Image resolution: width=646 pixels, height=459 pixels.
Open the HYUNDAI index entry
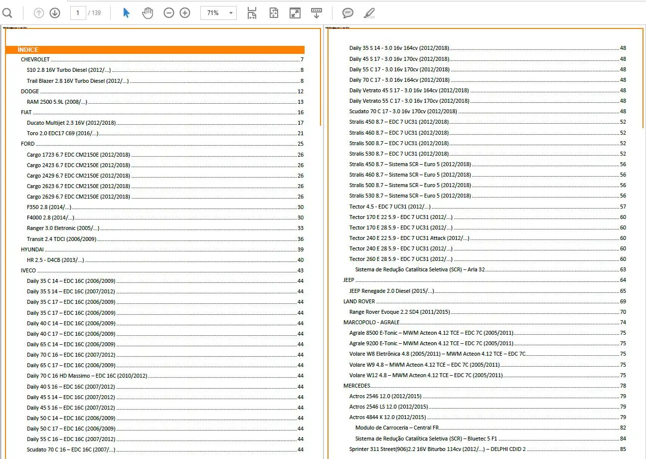click(162, 249)
